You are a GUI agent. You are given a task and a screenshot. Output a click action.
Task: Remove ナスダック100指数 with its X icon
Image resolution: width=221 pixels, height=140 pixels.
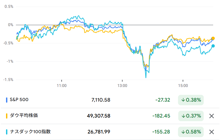click(212, 132)
